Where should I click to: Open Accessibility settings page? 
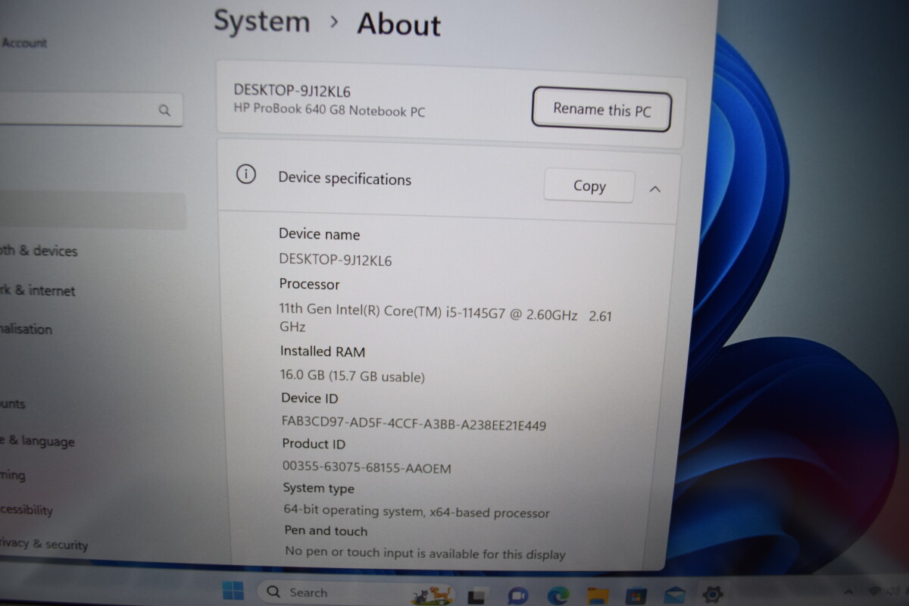click(x=27, y=510)
